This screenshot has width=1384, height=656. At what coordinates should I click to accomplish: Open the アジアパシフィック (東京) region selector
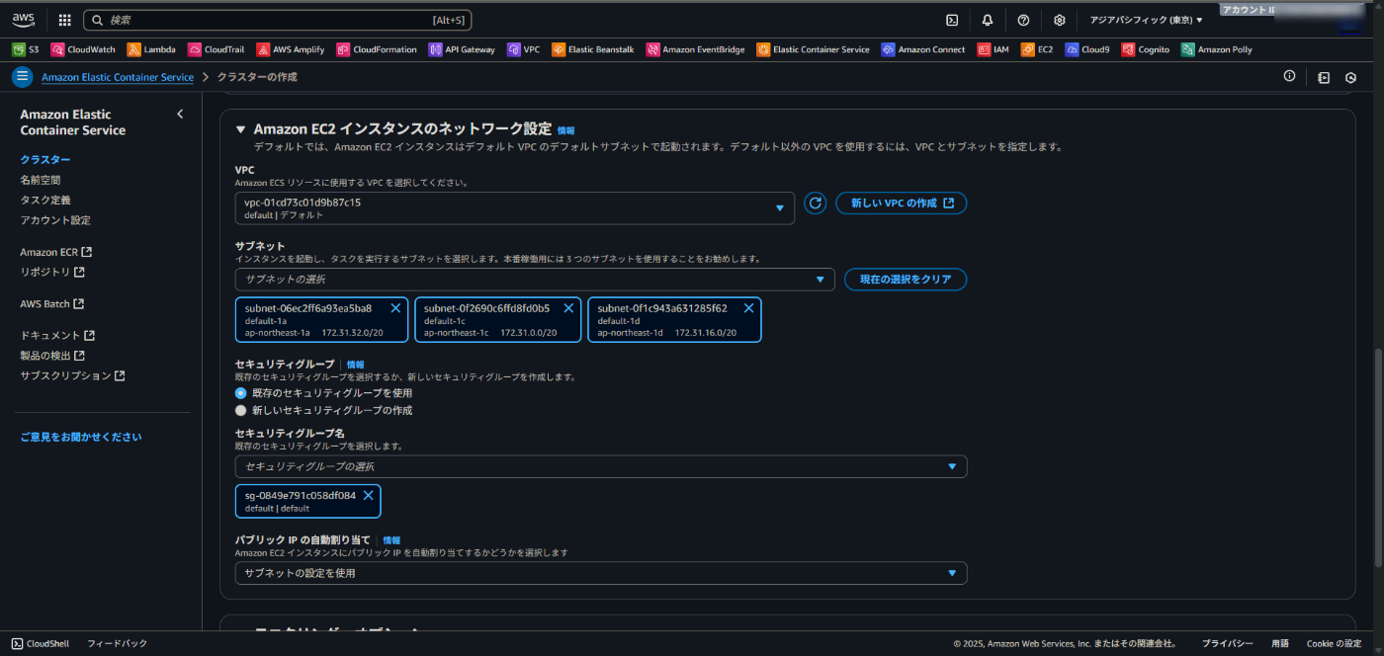[x=1146, y=20]
